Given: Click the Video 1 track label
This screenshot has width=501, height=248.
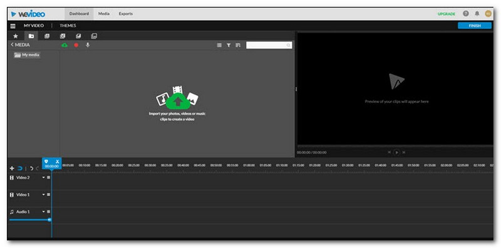Looking at the screenshot, I should (x=23, y=195).
